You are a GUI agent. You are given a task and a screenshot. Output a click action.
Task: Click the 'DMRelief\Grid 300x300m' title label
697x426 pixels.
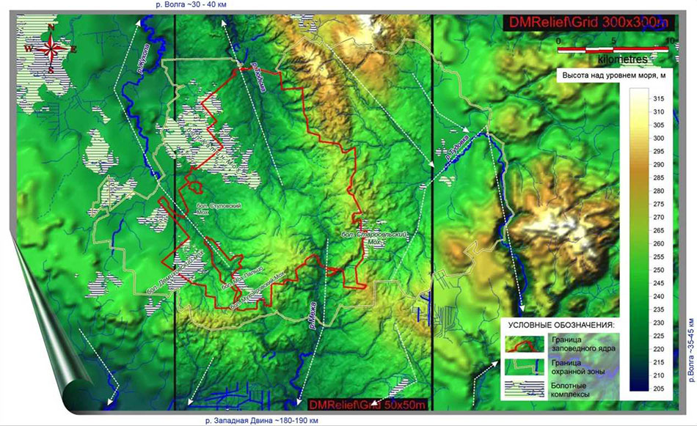pos(584,22)
